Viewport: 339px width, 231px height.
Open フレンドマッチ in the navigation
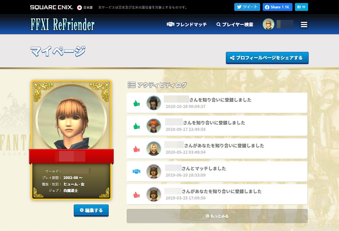187,25
